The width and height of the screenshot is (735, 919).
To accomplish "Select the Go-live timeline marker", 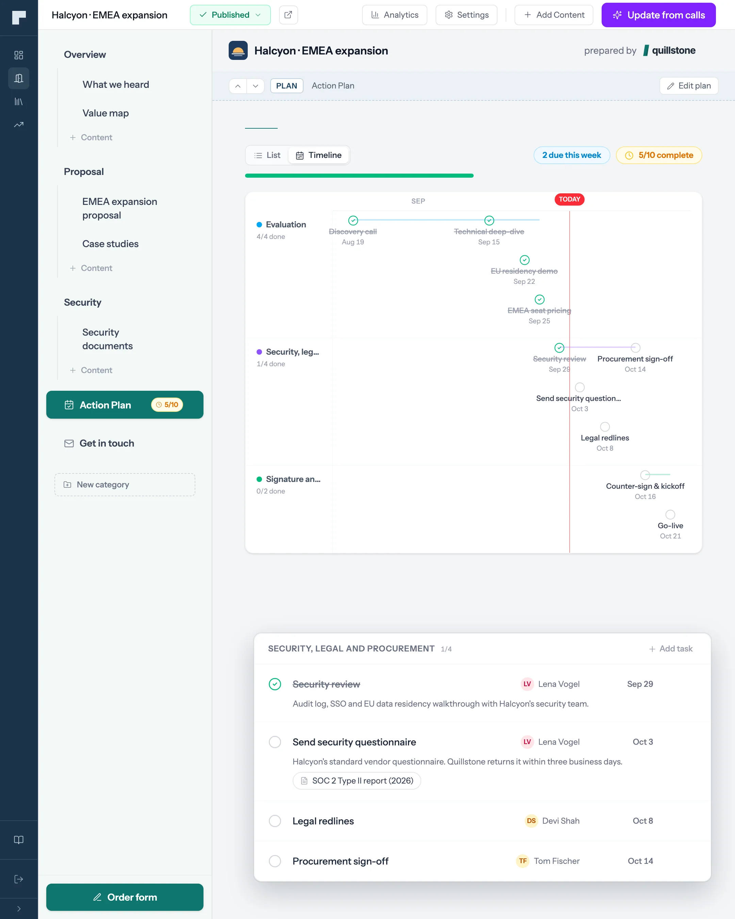I will (670, 515).
